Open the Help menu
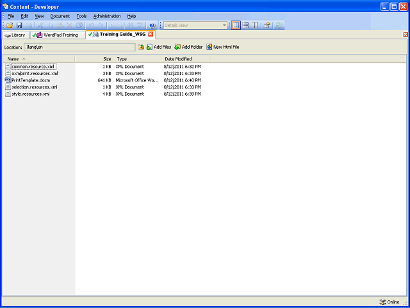Viewport: 410px width, 308px height. point(131,16)
